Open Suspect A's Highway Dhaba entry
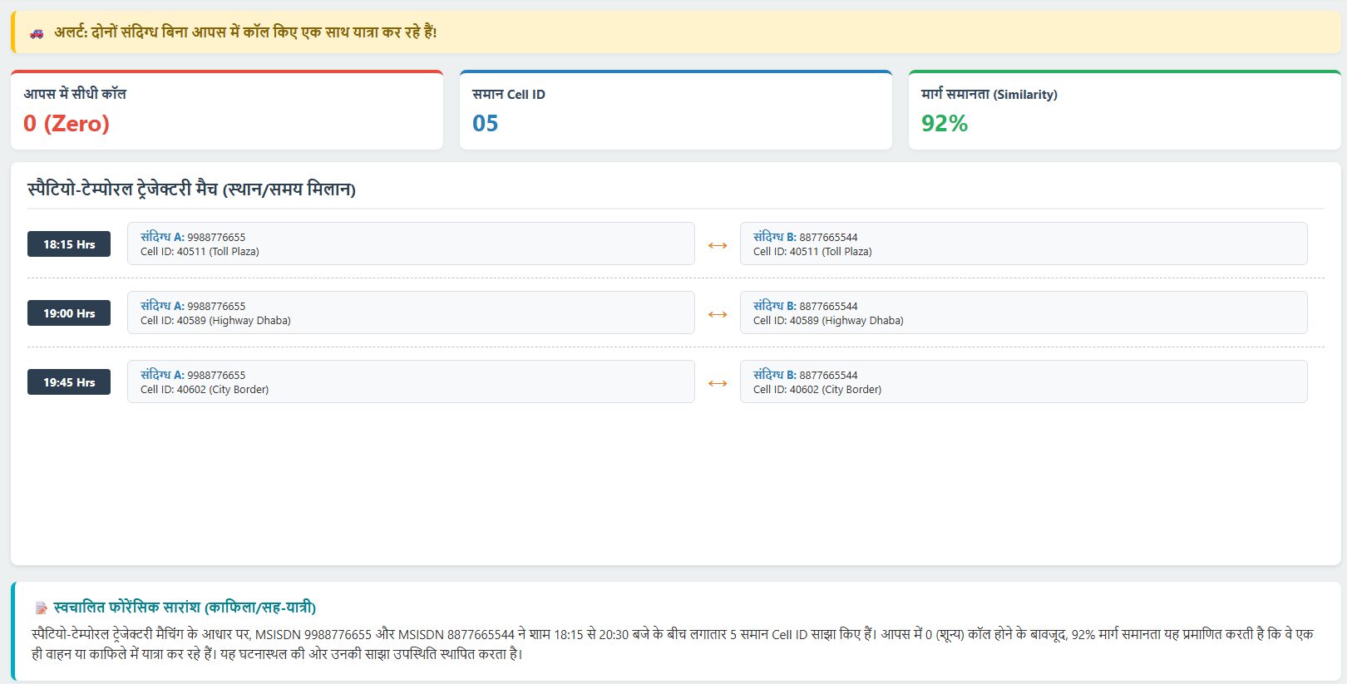 411,312
